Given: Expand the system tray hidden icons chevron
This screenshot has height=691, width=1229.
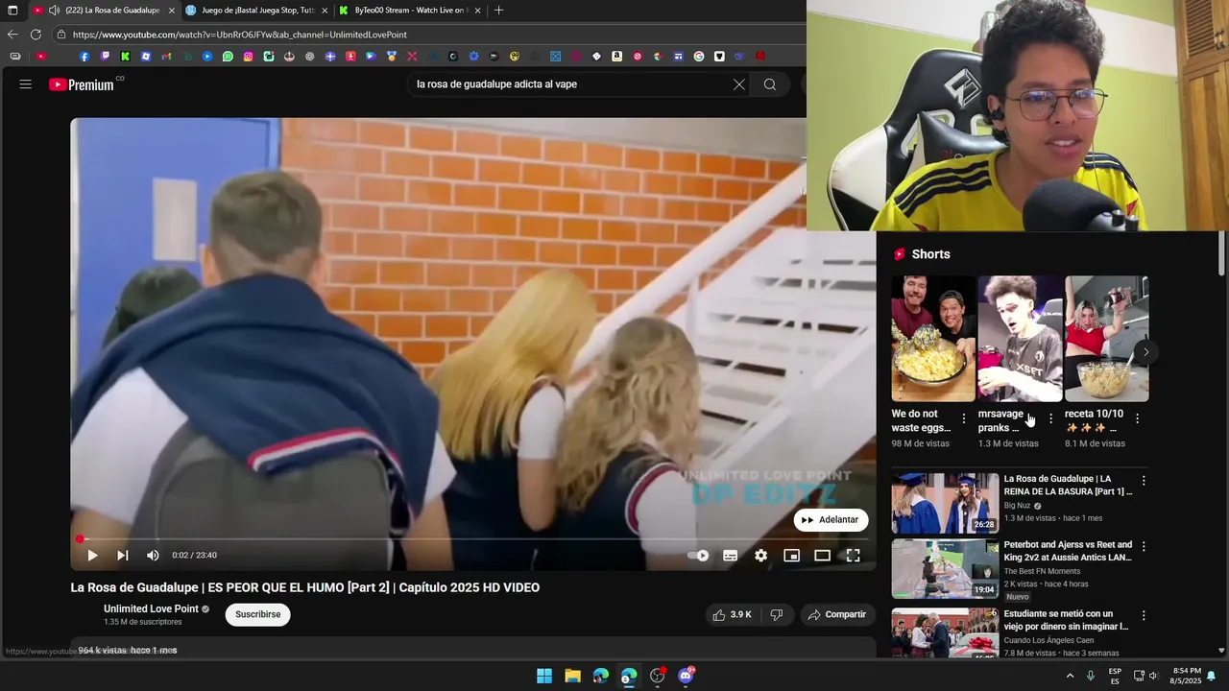Looking at the screenshot, I should coord(1070,676).
